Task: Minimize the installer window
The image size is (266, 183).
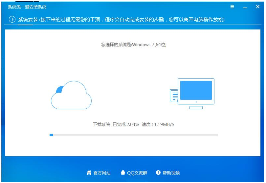Action: pyautogui.click(x=245, y=7)
